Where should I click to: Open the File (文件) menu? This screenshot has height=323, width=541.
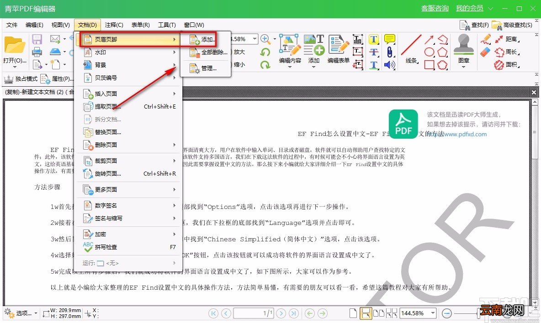click(x=12, y=25)
